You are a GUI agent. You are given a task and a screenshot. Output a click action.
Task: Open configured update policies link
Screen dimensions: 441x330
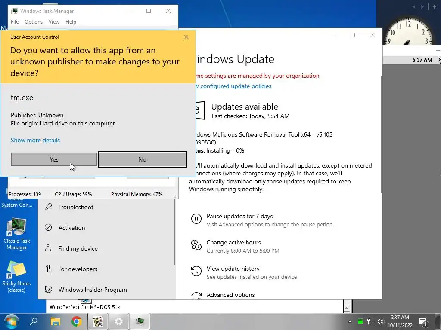234,86
